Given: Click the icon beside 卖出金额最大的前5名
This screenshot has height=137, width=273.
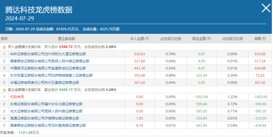Looking at the screenshot, I should click(5, 90).
